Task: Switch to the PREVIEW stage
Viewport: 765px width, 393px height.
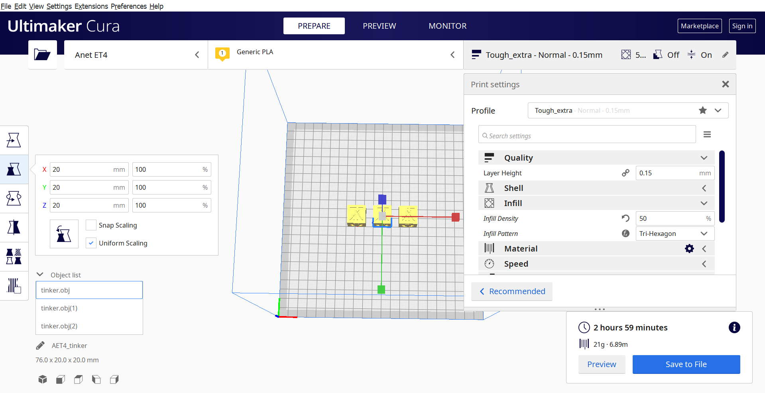Action: coord(380,26)
